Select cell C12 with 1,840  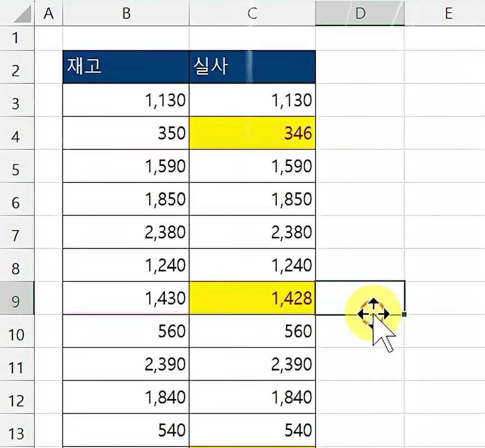point(252,397)
